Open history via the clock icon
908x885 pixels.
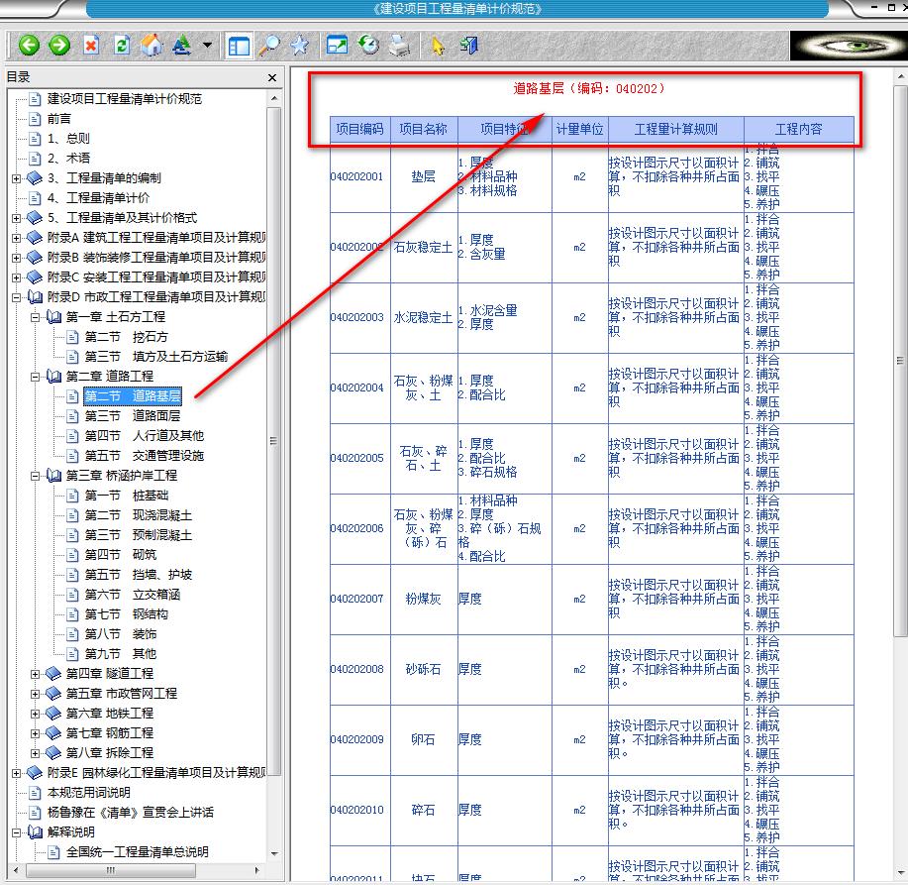[368, 45]
